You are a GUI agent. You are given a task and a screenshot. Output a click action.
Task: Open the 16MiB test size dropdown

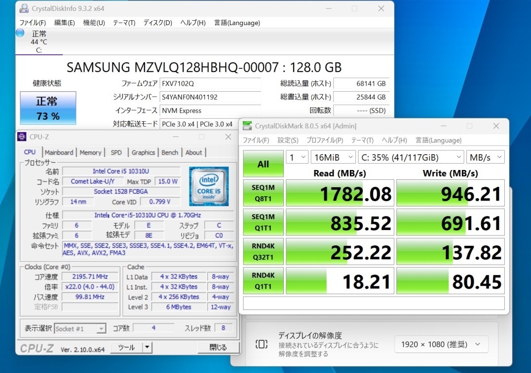pos(333,157)
